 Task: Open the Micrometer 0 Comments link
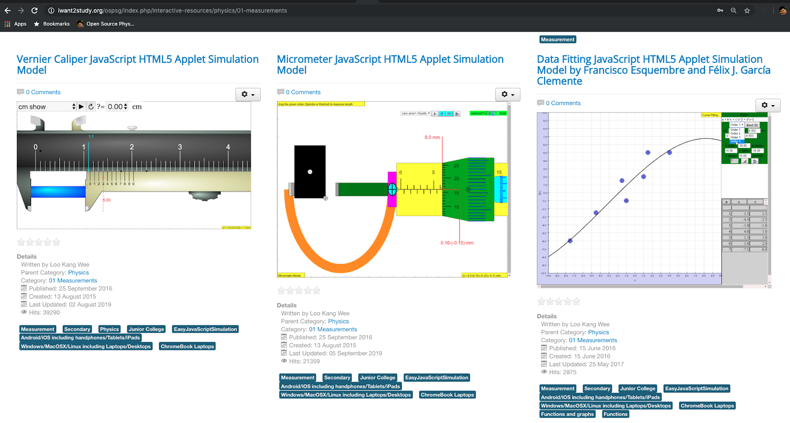pyautogui.click(x=303, y=92)
